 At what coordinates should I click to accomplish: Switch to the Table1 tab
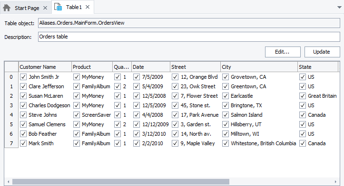pyautogui.click(x=73, y=7)
